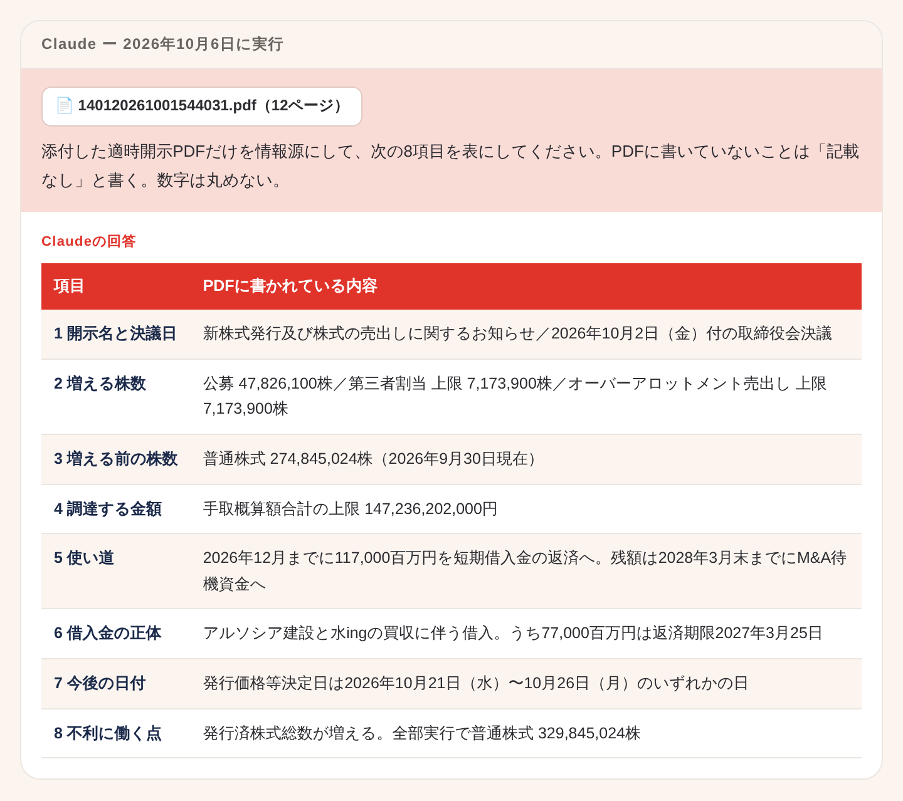Click the 'Claudeの回答' label

[x=88, y=241]
